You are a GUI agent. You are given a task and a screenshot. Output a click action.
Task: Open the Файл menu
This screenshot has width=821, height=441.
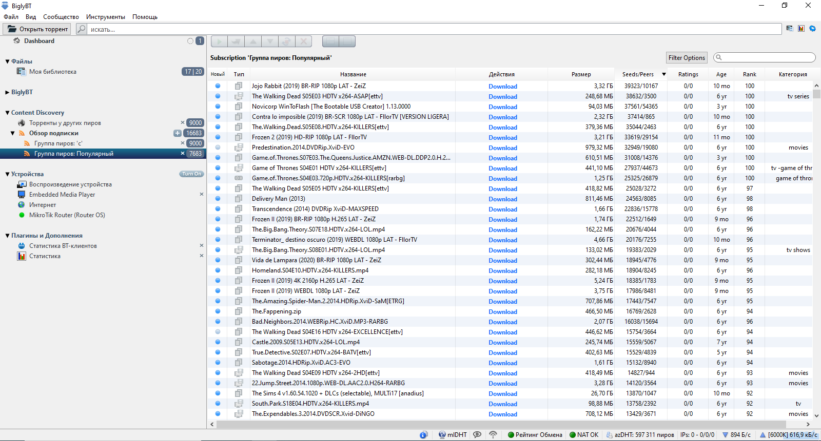click(x=11, y=17)
